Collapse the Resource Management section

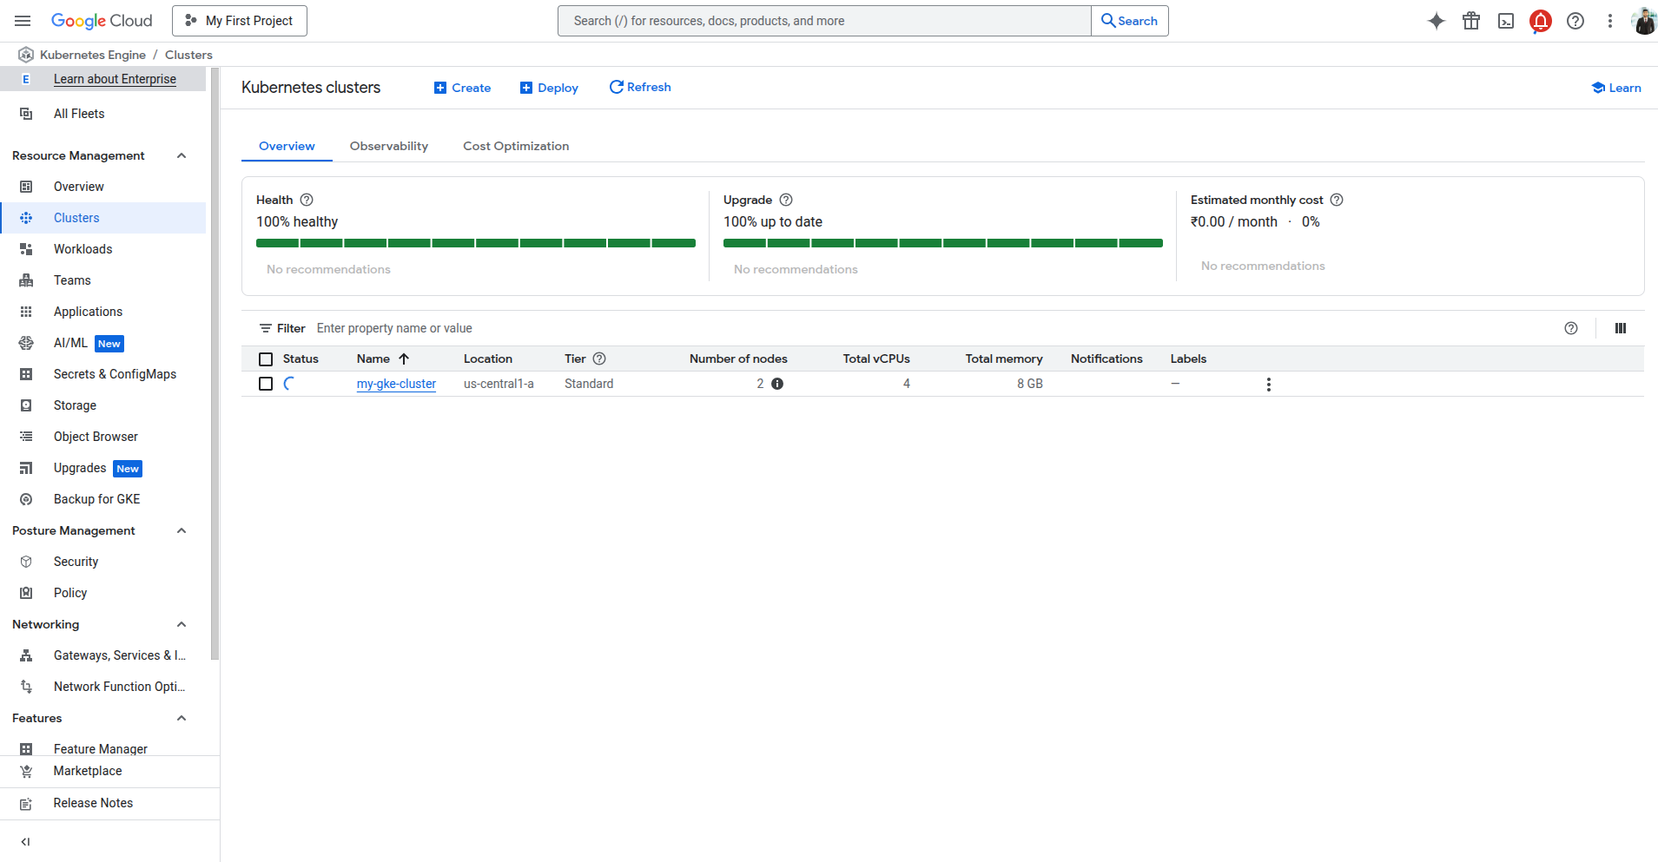tap(182, 155)
